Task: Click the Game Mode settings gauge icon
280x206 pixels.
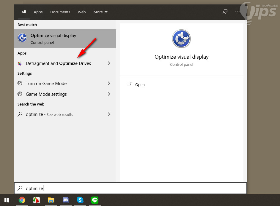Action: point(20,94)
